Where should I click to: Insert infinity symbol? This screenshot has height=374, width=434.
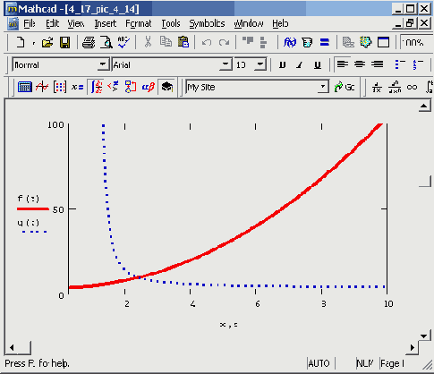click(x=412, y=87)
